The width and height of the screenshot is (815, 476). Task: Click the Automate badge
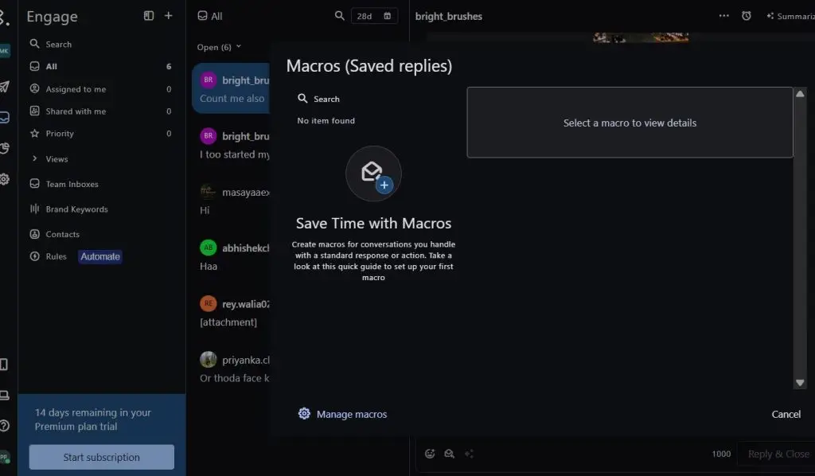click(x=100, y=257)
